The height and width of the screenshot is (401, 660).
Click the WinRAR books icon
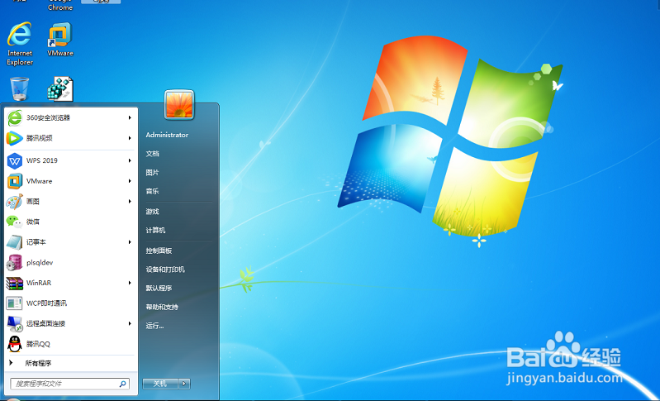click(x=15, y=283)
